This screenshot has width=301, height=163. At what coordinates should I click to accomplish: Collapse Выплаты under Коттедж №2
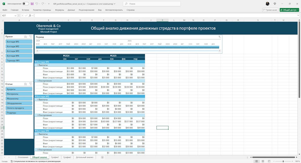(x=38, y=99)
